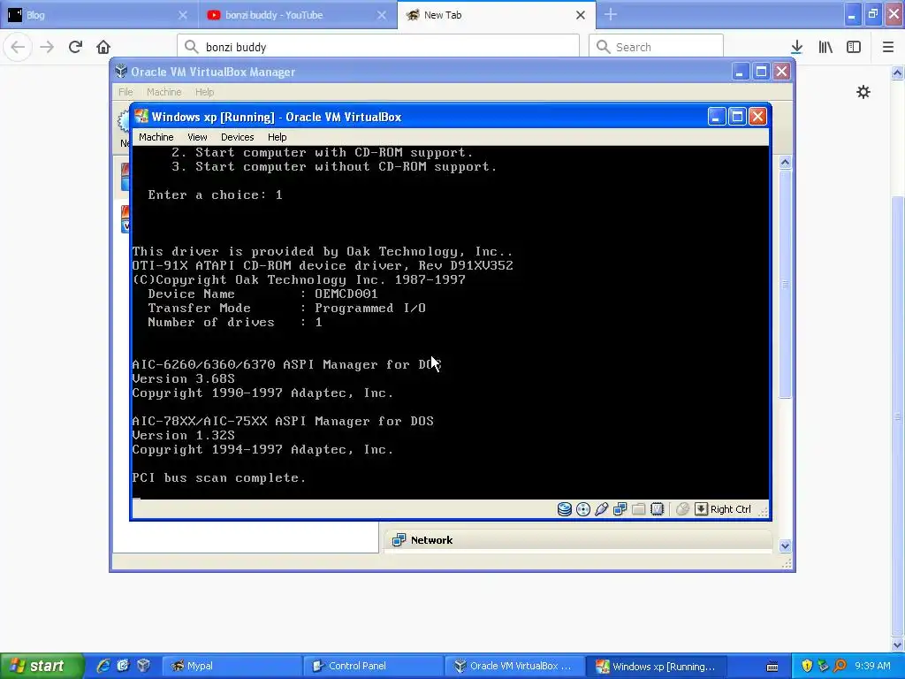Open the View menu in the VM window
This screenshot has height=679, width=905.
pos(197,137)
